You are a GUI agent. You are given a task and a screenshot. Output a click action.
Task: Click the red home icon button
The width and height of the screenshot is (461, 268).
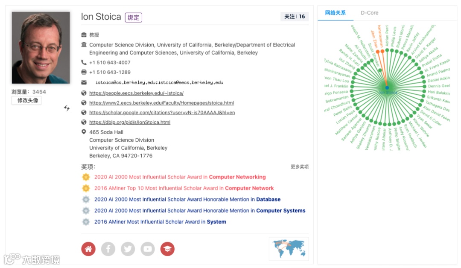click(88, 249)
